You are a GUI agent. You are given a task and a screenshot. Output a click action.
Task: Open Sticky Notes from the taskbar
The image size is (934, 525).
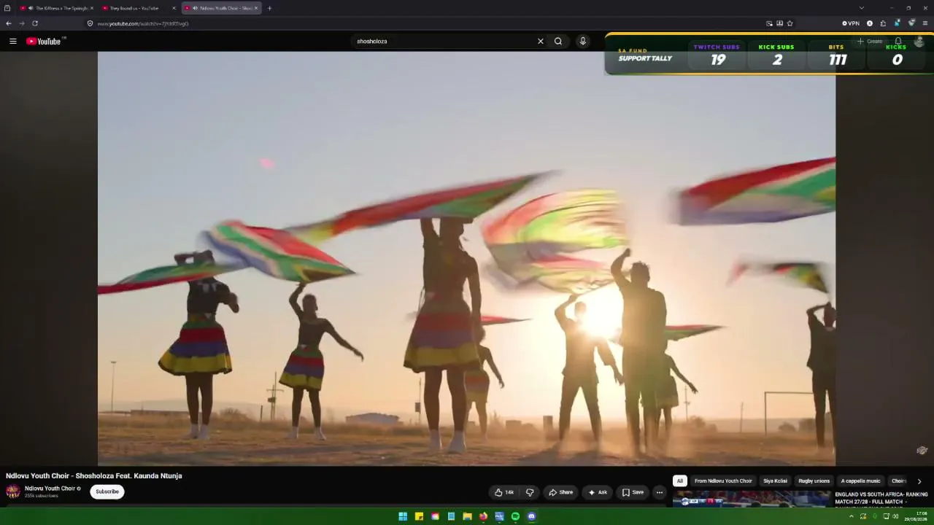pyautogui.click(x=419, y=516)
